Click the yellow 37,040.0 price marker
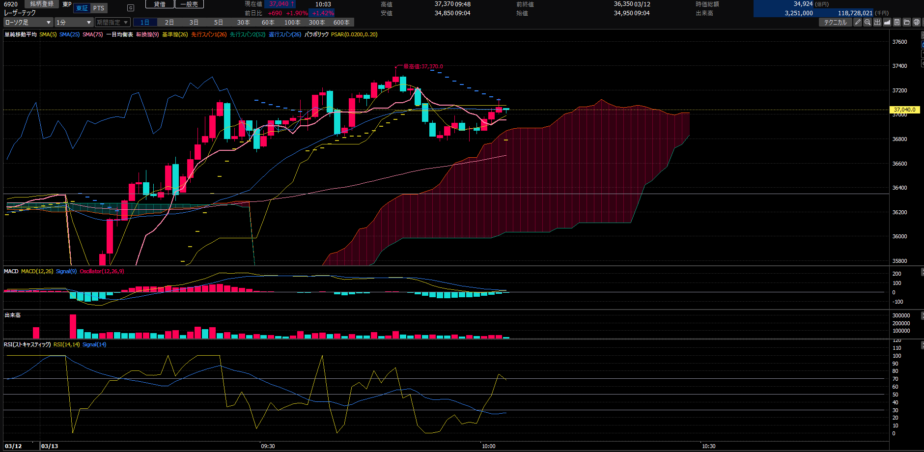 904,110
